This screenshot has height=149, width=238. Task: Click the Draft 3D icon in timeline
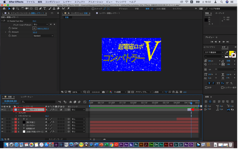pos(65,102)
